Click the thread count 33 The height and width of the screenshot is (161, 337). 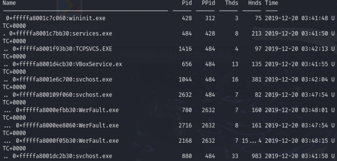[235, 156]
